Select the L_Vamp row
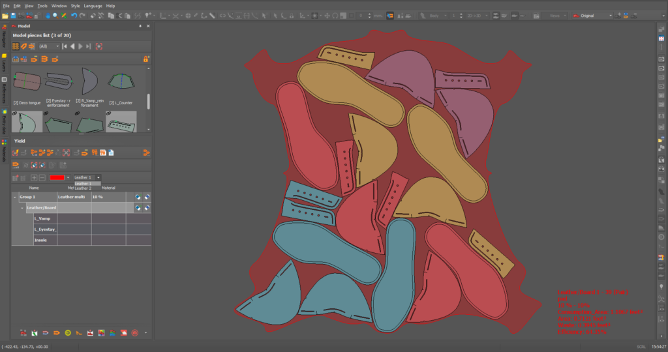Image resolution: width=668 pixels, height=352 pixels. click(x=42, y=218)
